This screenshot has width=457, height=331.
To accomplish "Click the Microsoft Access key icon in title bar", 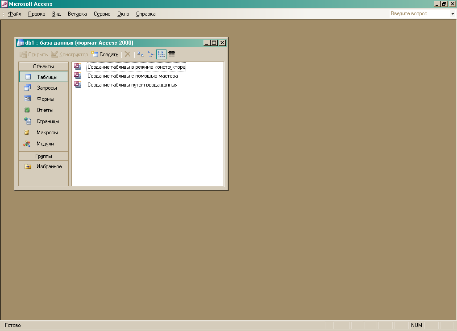I will [4, 4].
